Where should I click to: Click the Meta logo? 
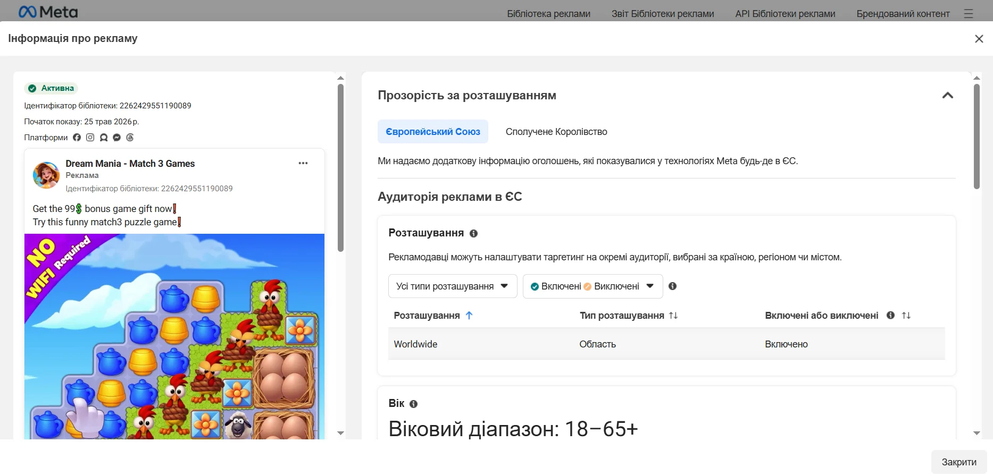(x=48, y=12)
